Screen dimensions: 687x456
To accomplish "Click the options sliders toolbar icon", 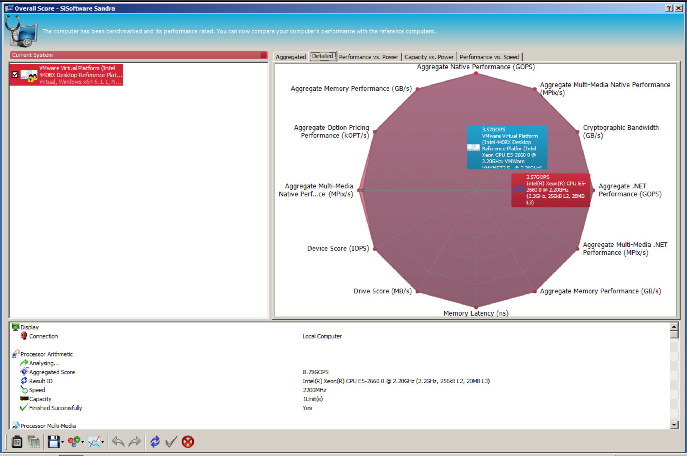I will (x=17, y=442).
